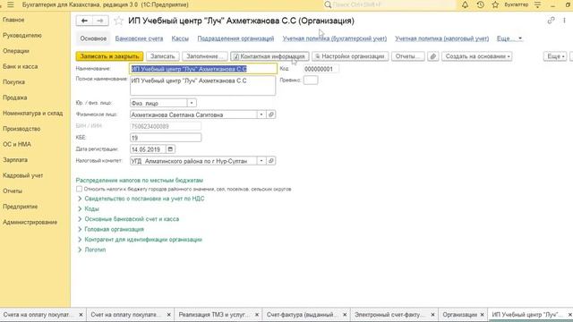Click the Отчеты toolbar button
Image resolution: width=573 pixels, height=322 pixels.
(408, 56)
